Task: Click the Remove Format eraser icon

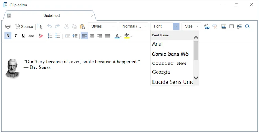Action: pyautogui.click(x=41, y=36)
